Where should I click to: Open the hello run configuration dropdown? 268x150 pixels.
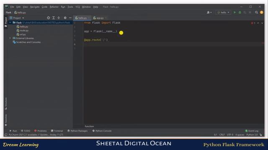(223, 12)
